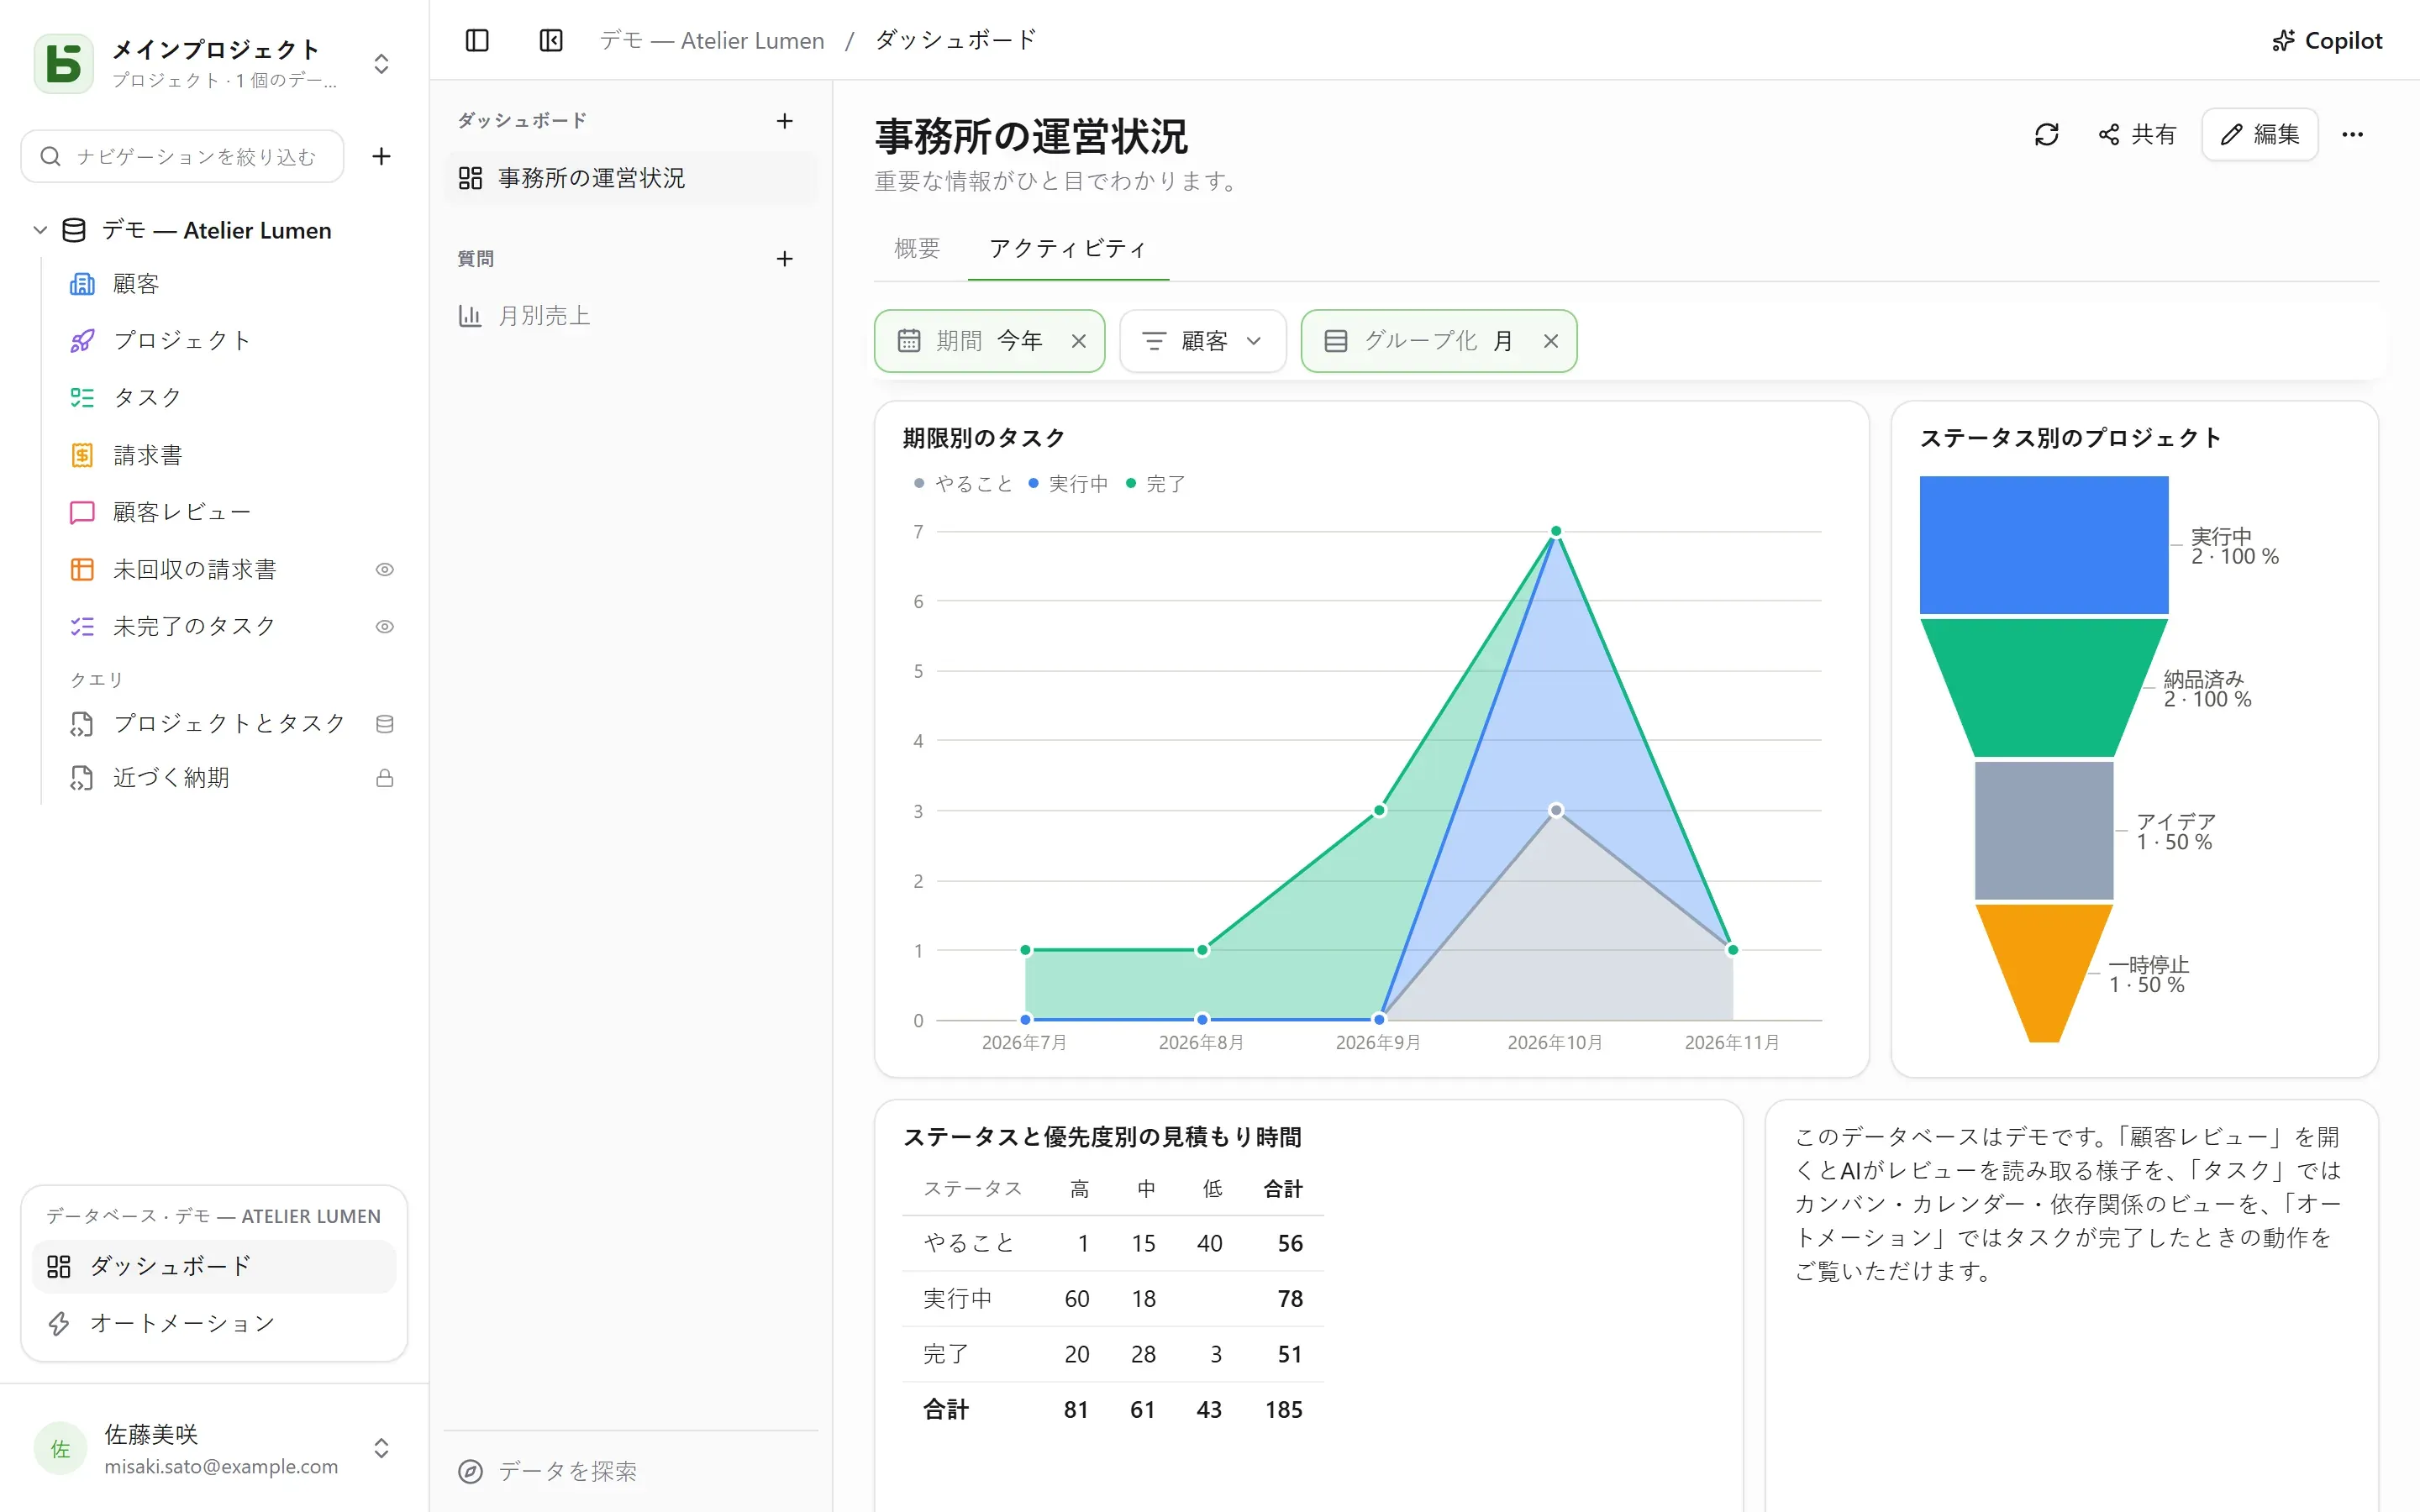Toggle eye icon for 未完了のタスク

[x=384, y=626]
